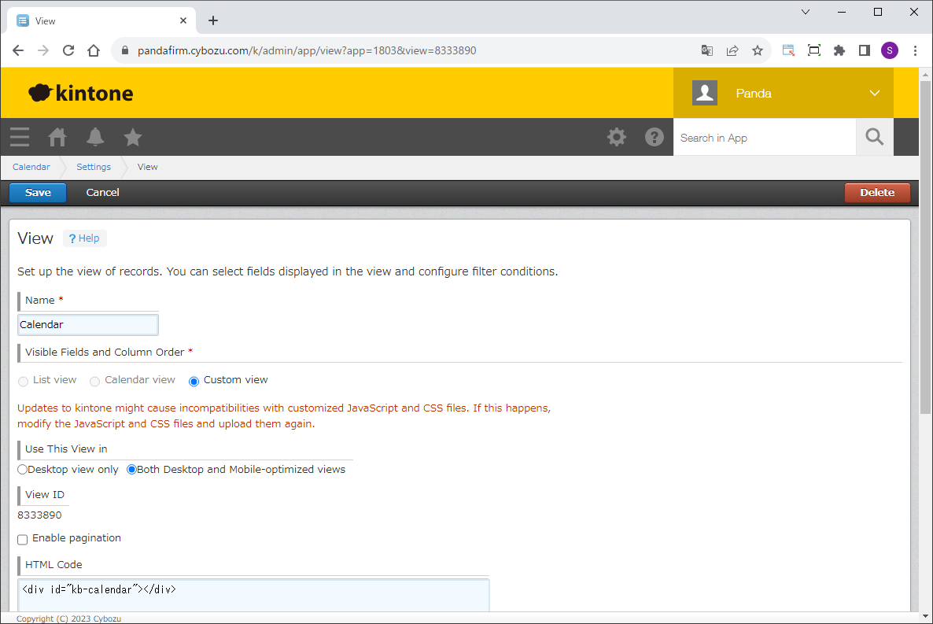Go to Settings breadcrumb link
This screenshot has width=933, height=624.
[x=94, y=167]
